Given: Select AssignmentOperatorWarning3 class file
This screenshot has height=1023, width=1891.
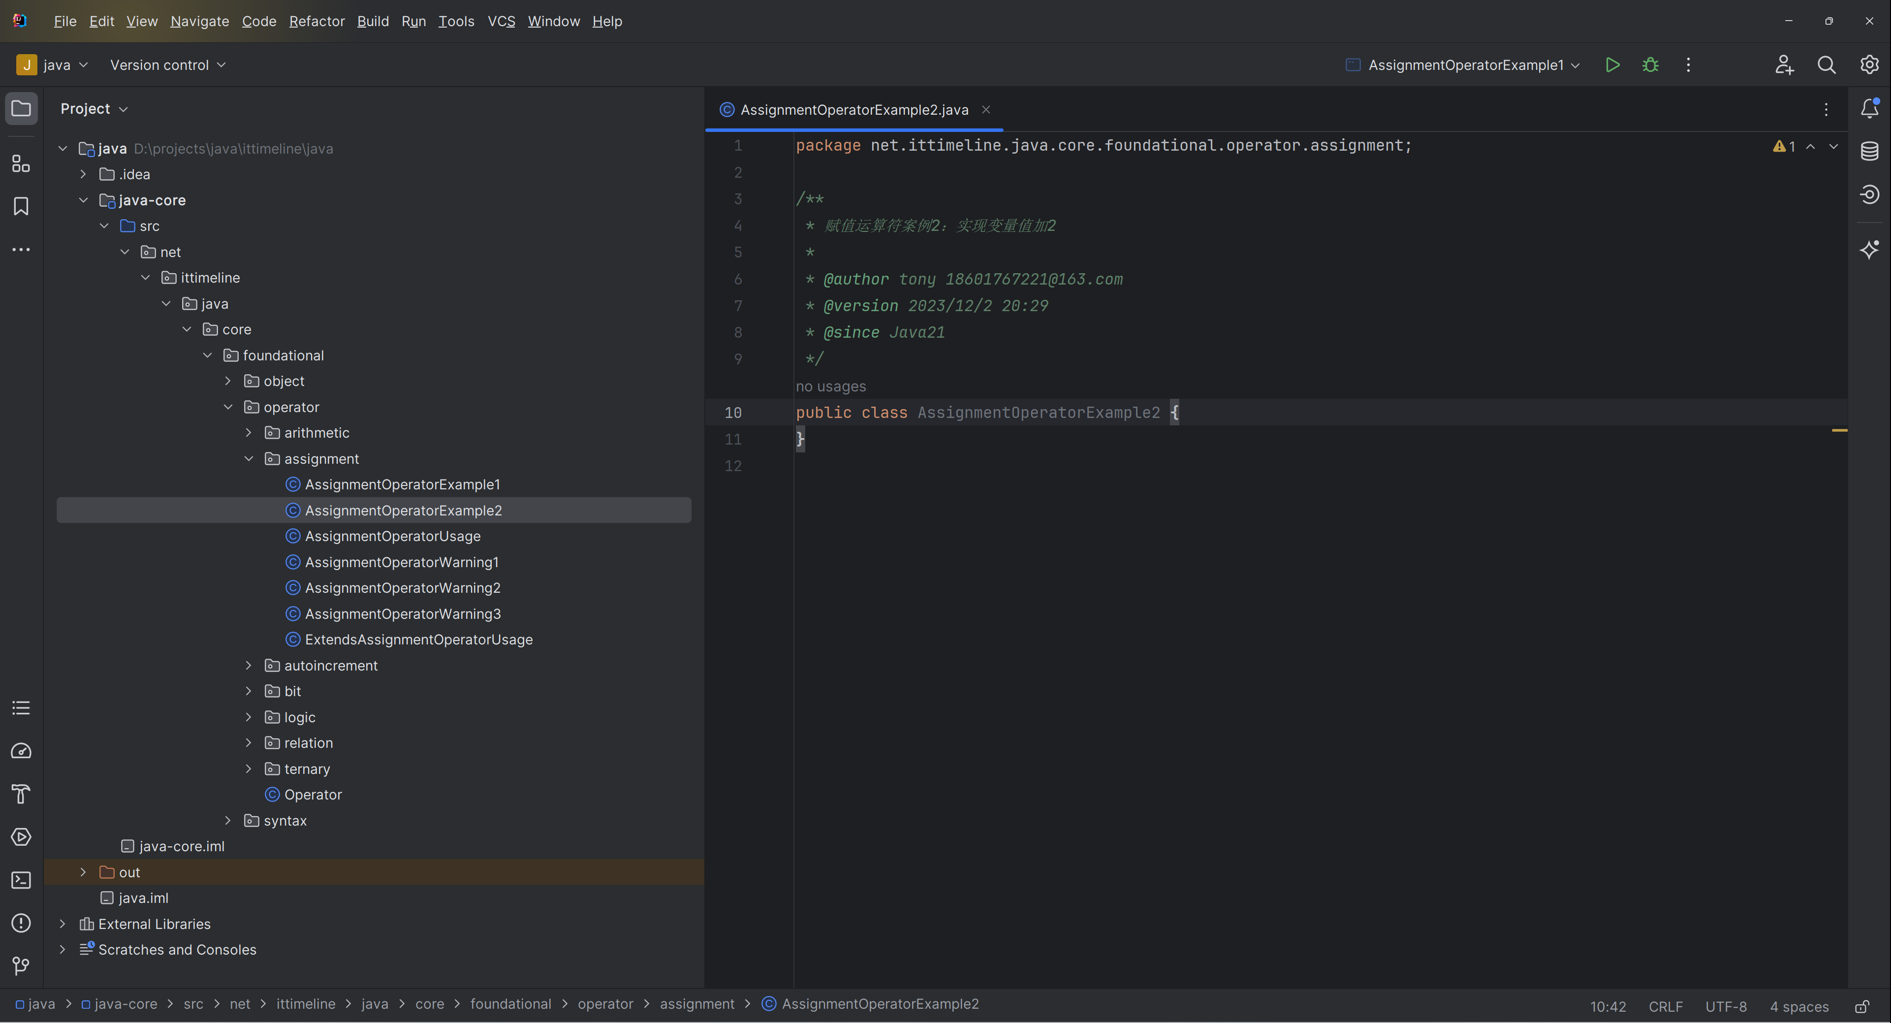Looking at the screenshot, I should pos(403,614).
